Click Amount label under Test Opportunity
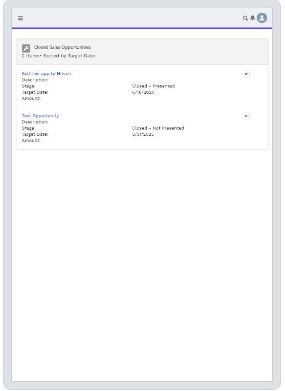The image size is (285, 391). click(31, 140)
